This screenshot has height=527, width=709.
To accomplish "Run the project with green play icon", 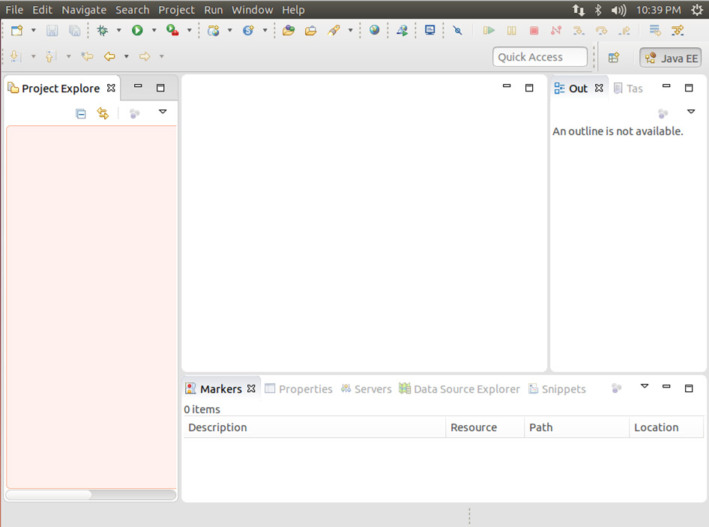I will coord(137,30).
